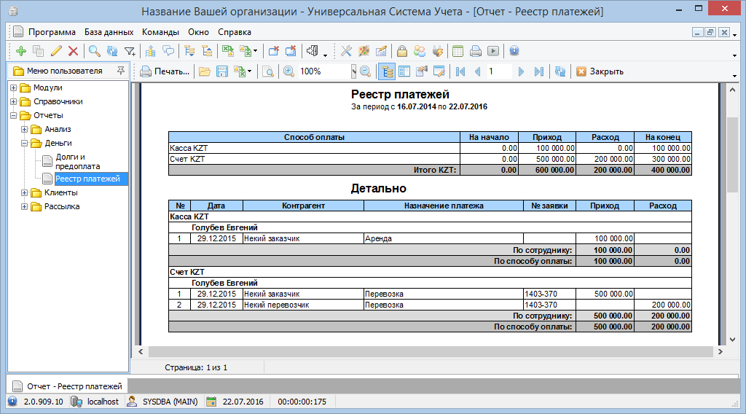Click the page number input field
The height and width of the screenshot is (414, 746).
(498, 71)
